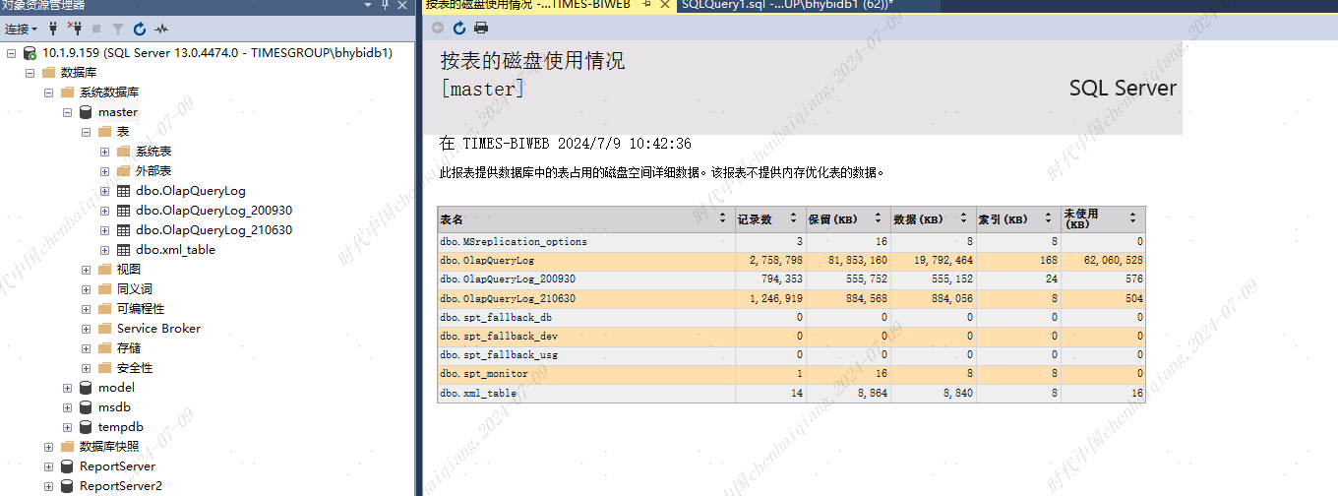Click the dbo.OlapQueryLog_210630 table icon
The height and width of the screenshot is (496, 1338).
[123, 230]
